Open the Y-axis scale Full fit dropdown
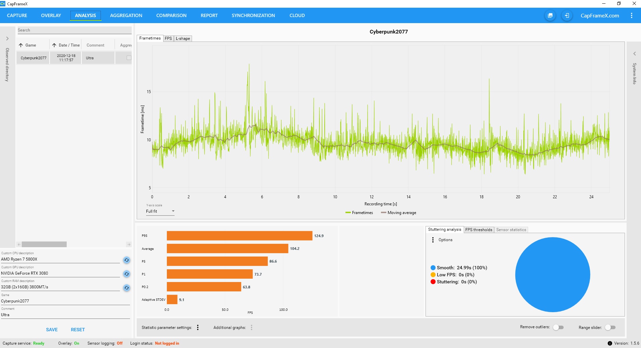The height and width of the screenshot is (348, 641). point(160,211)
